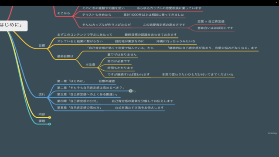The width and height of the screenshot is (279, 157).
Task: Click the green plus button on 第二章 branch
Action: [x=131, y=91]
